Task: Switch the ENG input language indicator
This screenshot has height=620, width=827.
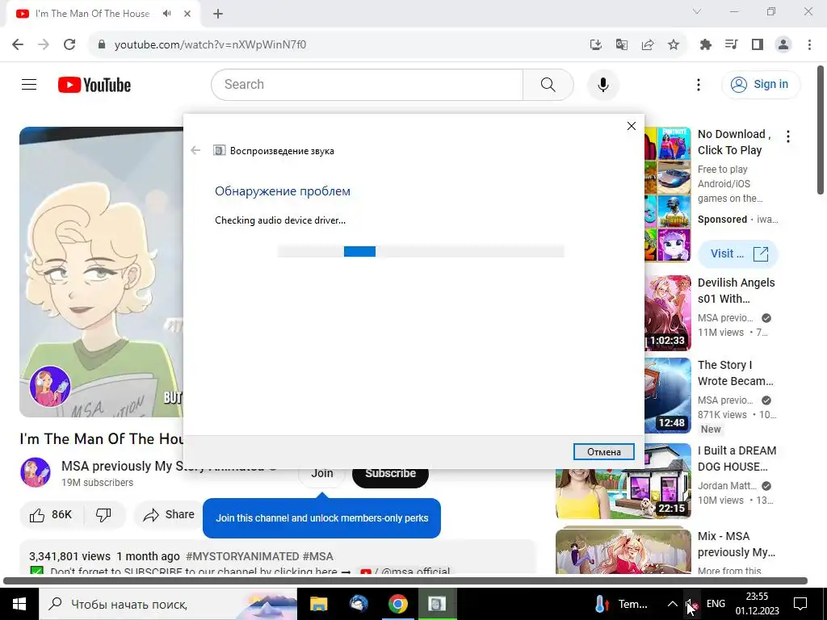Action: (716, 604)
